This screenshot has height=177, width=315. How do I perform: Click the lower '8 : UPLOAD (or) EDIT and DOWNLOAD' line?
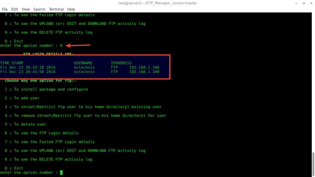[x=75, y=150]
